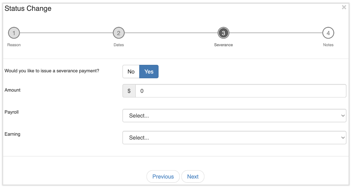Go back with the Previous button

163,177
